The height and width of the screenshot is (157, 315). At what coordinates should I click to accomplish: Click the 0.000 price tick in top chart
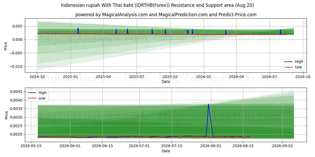pyautogui.click(x=18, y=40)
